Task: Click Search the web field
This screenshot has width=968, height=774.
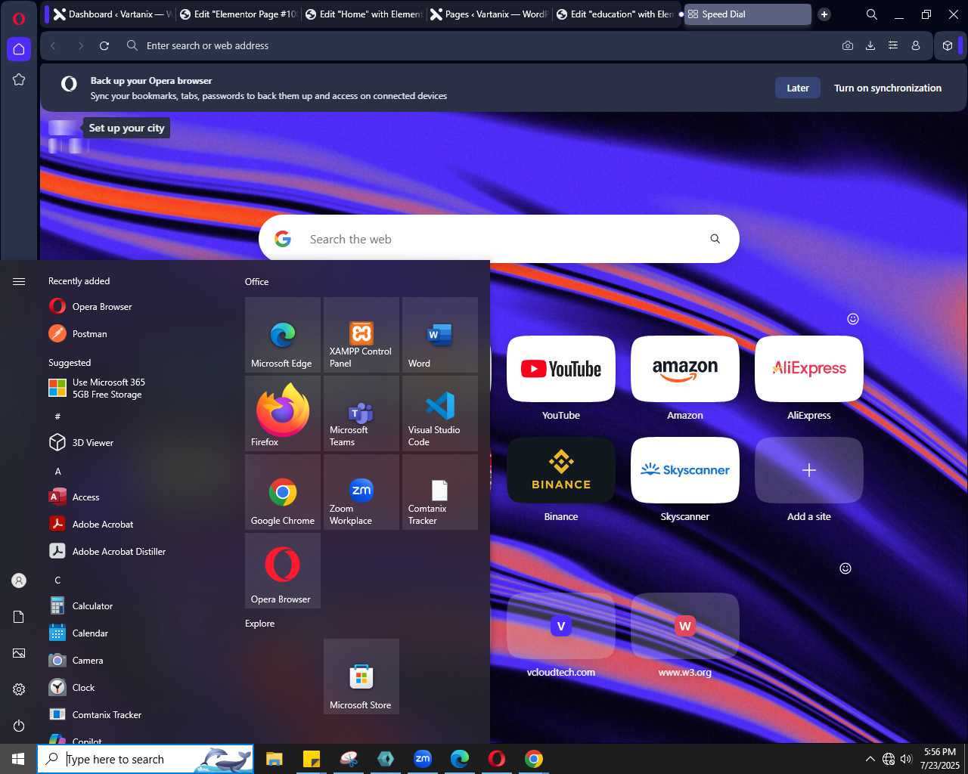Action: (499, 239)
